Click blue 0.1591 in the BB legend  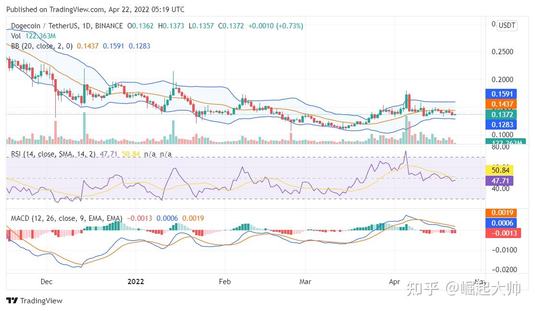[113, 46]
